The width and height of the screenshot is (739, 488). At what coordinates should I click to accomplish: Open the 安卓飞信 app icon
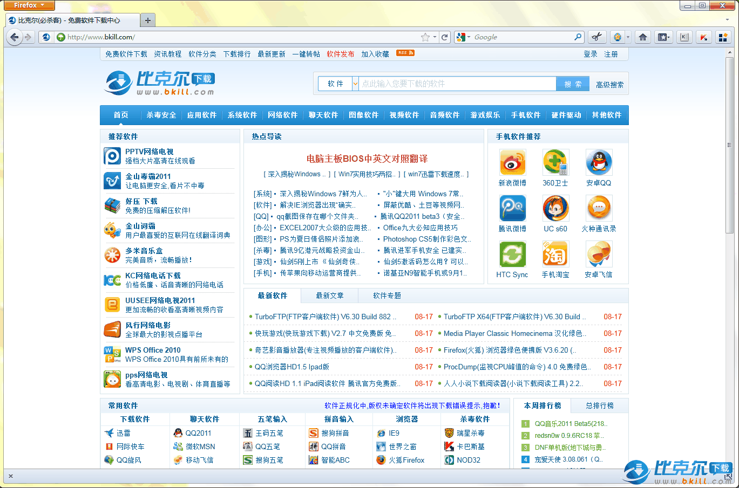coord(599,255)
